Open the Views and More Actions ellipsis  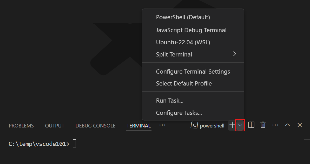click(x=275, y=125)
